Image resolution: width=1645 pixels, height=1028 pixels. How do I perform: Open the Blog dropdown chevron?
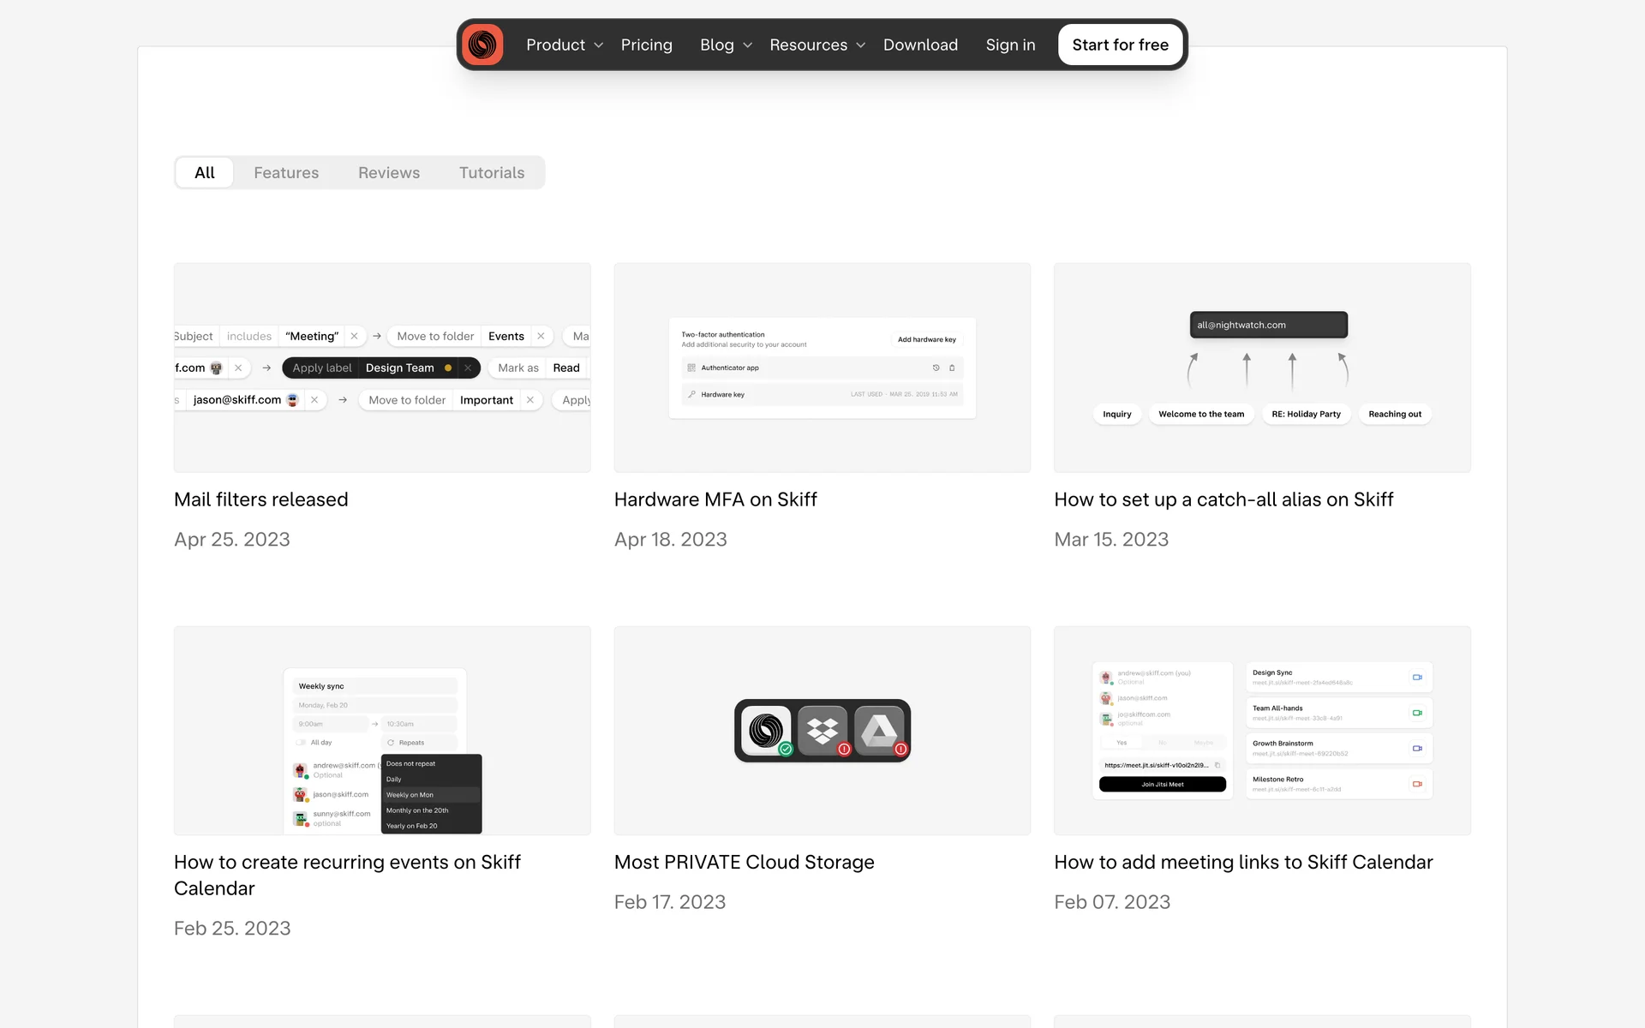click(x=747, y=45)
